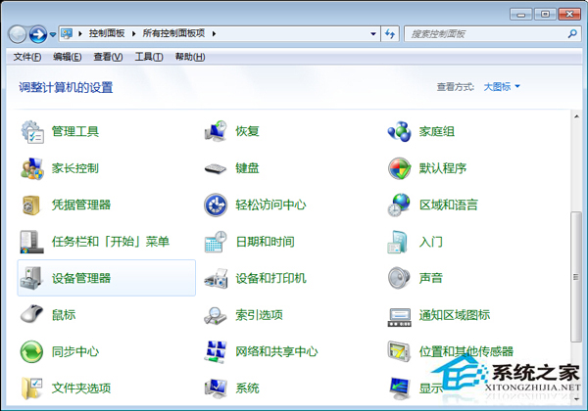Open the 编辑(E) menu

tap(67, 57)
